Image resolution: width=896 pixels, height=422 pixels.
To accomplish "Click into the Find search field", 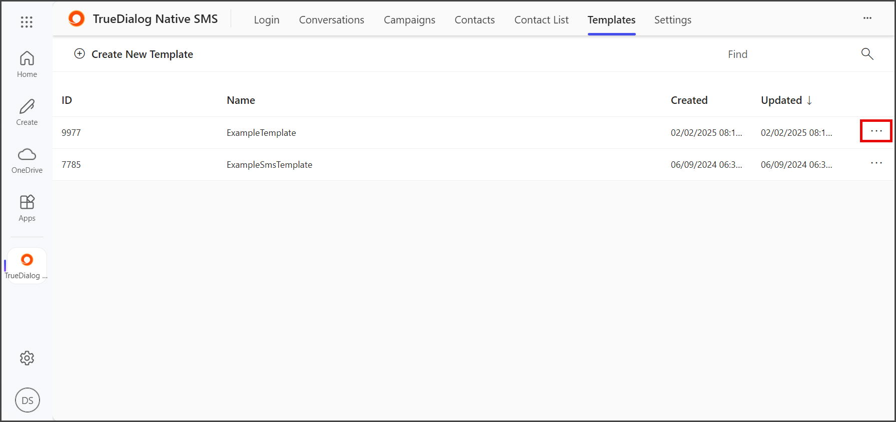I will coord(790,54).
